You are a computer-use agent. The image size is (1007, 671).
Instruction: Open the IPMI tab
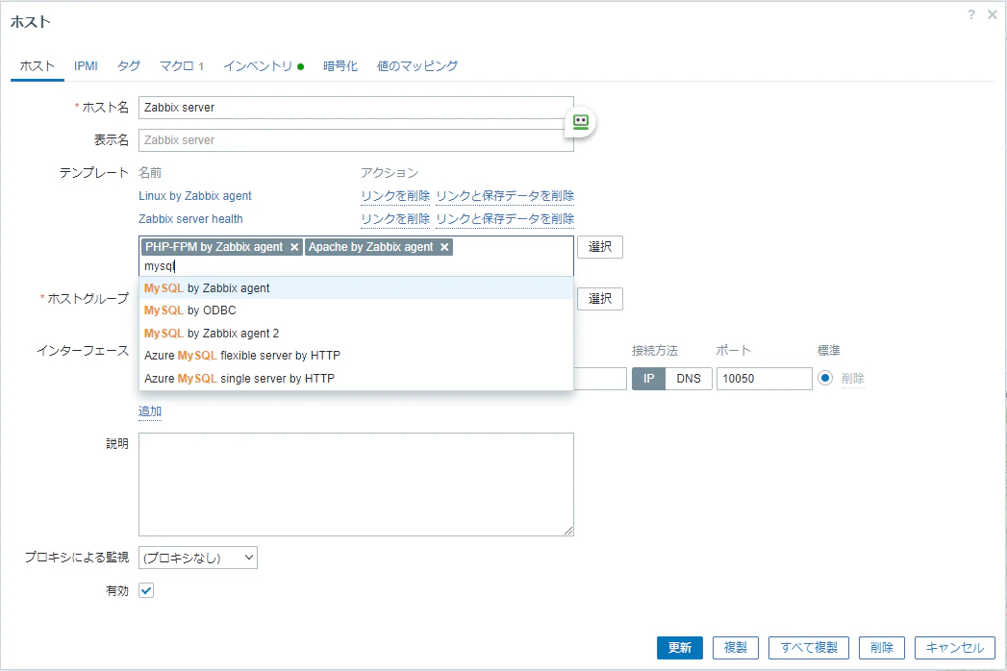86,66
